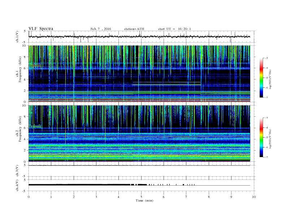This screenshot has height=221, width=286.
Task: Click inside the ch.1 spectrogram panel
Action: (139, 74)
